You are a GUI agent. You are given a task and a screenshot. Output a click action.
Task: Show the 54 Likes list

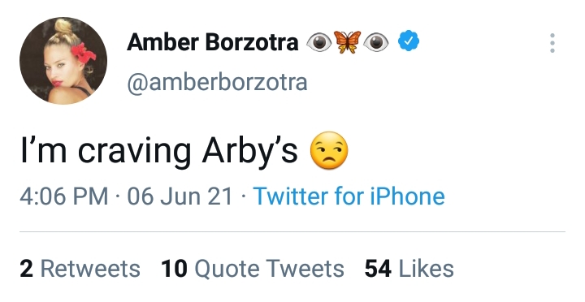point(409,269)
